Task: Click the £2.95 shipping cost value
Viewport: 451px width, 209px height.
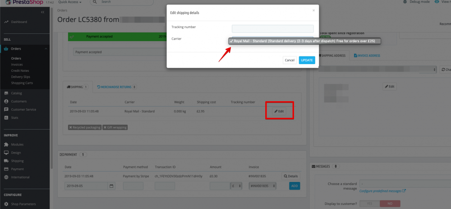Action: point(201,111)
